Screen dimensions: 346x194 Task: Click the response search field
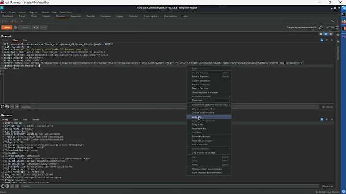point(170,186)
